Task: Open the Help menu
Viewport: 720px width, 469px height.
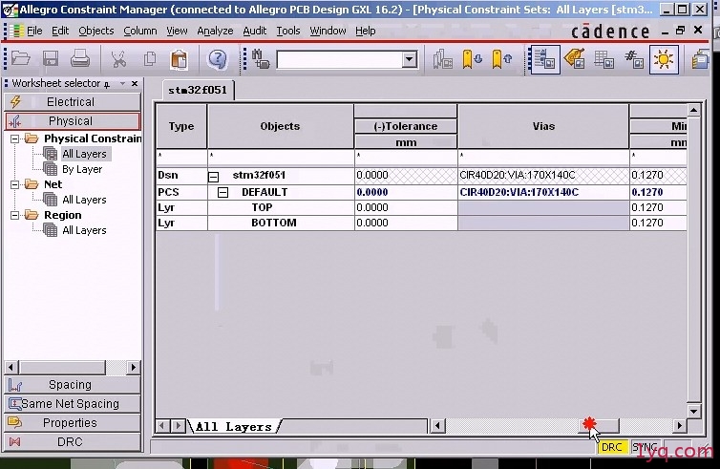Action: tap(365, 31)
